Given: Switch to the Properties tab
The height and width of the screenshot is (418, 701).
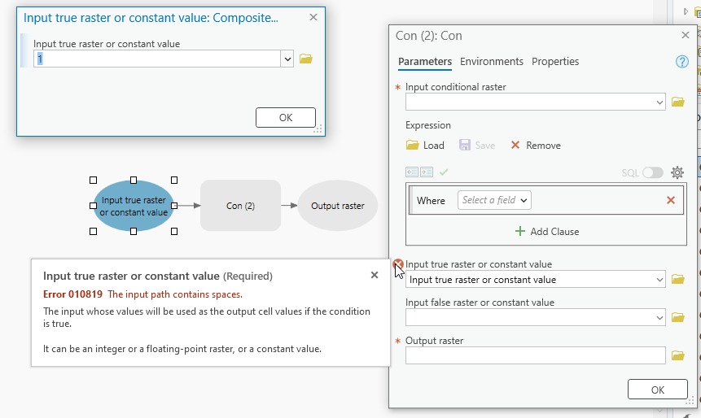Looking at the screenshot, I should click(555, 62).
